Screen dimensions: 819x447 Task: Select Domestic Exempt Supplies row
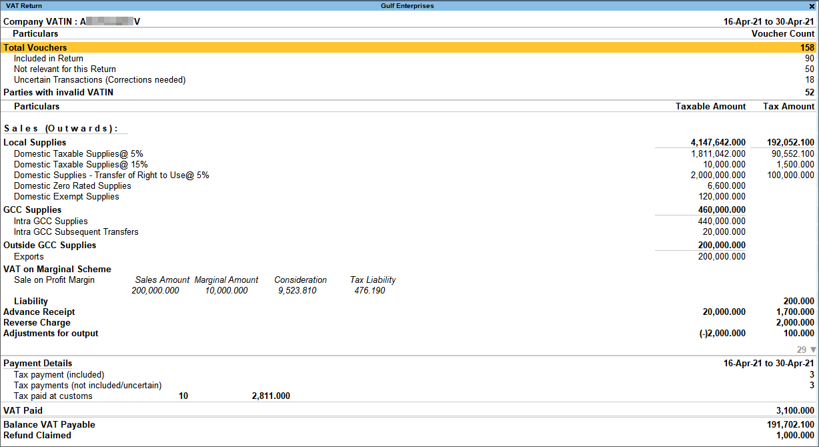coord(66,197)
